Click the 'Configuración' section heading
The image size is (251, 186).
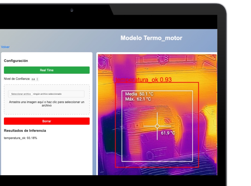pyautogui.click(x=16, y=61)
